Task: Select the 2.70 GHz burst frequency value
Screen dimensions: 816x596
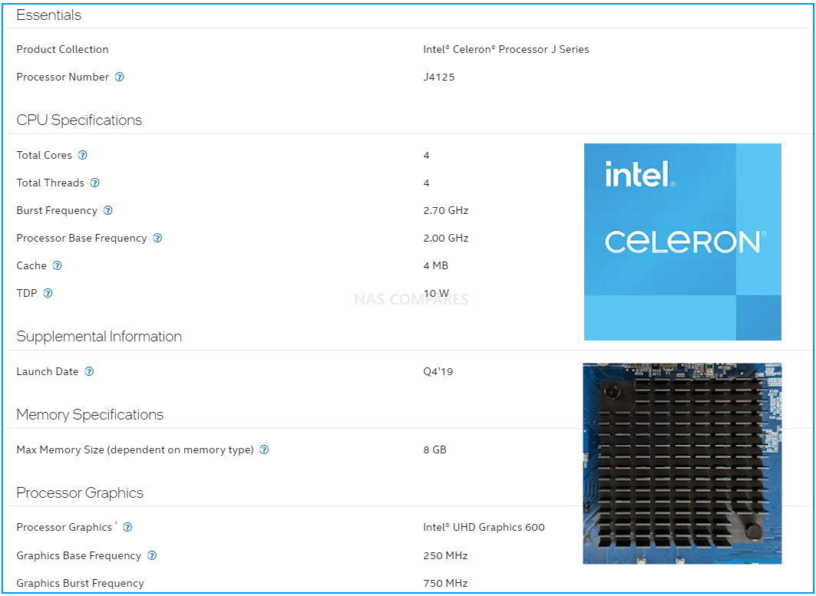Action: (446, 210)
